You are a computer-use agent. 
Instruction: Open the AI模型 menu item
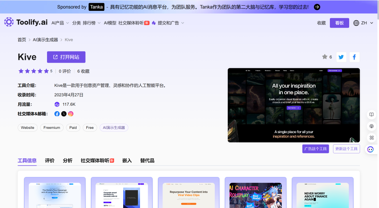[110, 23]
